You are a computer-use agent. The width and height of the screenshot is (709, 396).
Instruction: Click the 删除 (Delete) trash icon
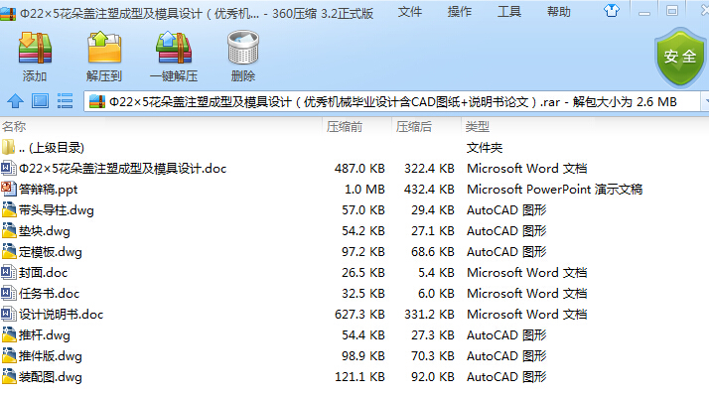click(243, 48)
